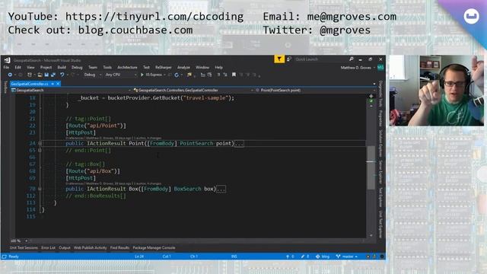Close the GeoSpatialController.cs tab
The height and width of the screenshot is (274, 487).
(x=58, y=84)
